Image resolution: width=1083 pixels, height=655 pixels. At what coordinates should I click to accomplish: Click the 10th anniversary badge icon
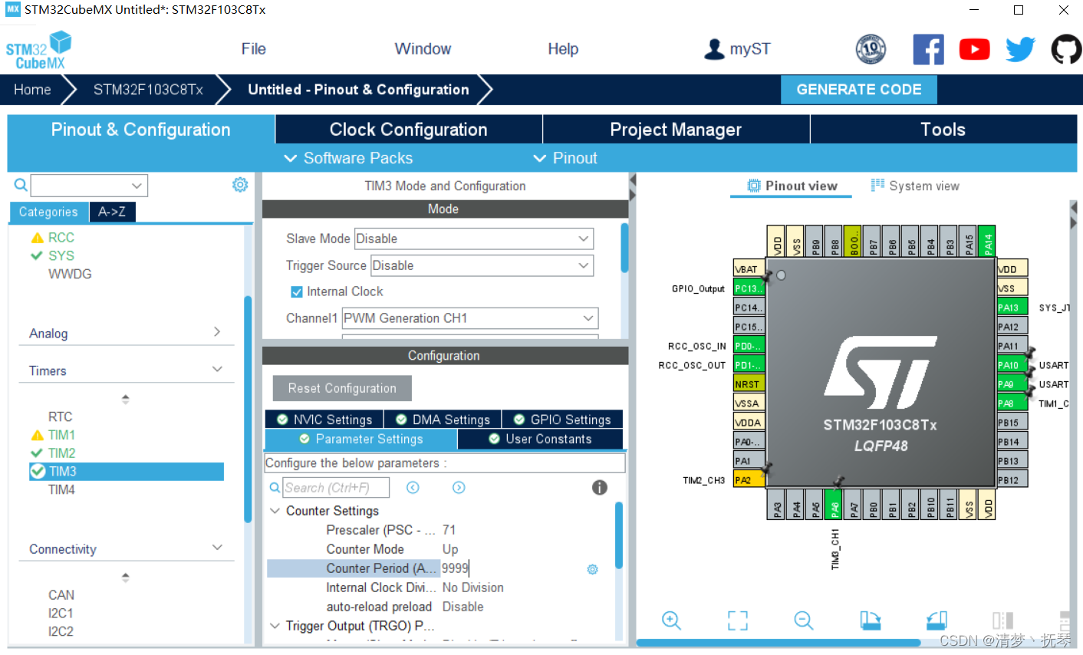point(871,50)
